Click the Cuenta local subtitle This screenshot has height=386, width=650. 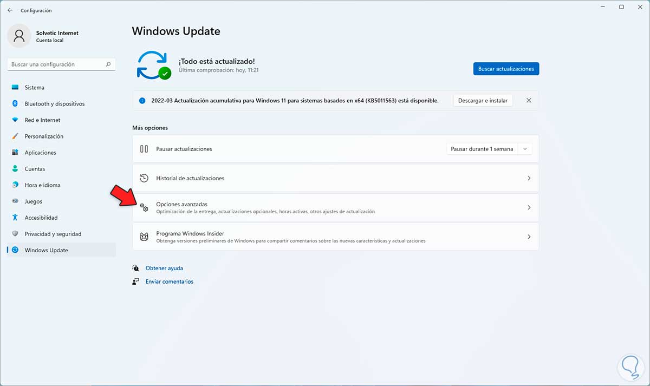(50, 41)
